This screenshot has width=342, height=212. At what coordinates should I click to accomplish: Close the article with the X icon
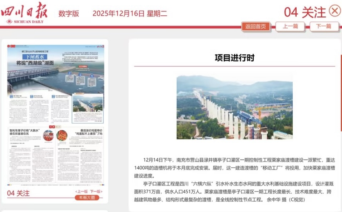click(334, 11)
